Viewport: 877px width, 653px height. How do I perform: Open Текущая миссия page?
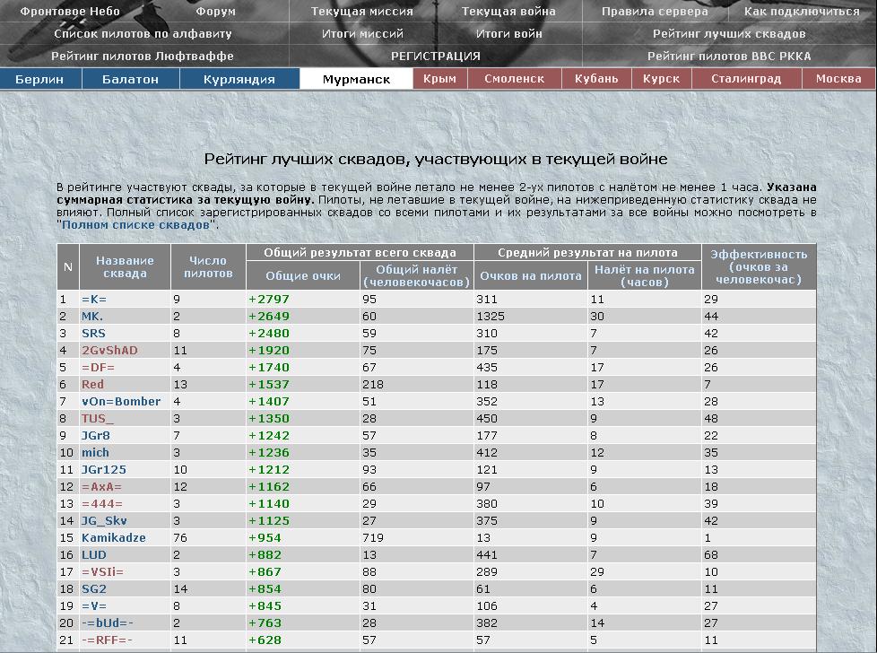pos(362,12)
